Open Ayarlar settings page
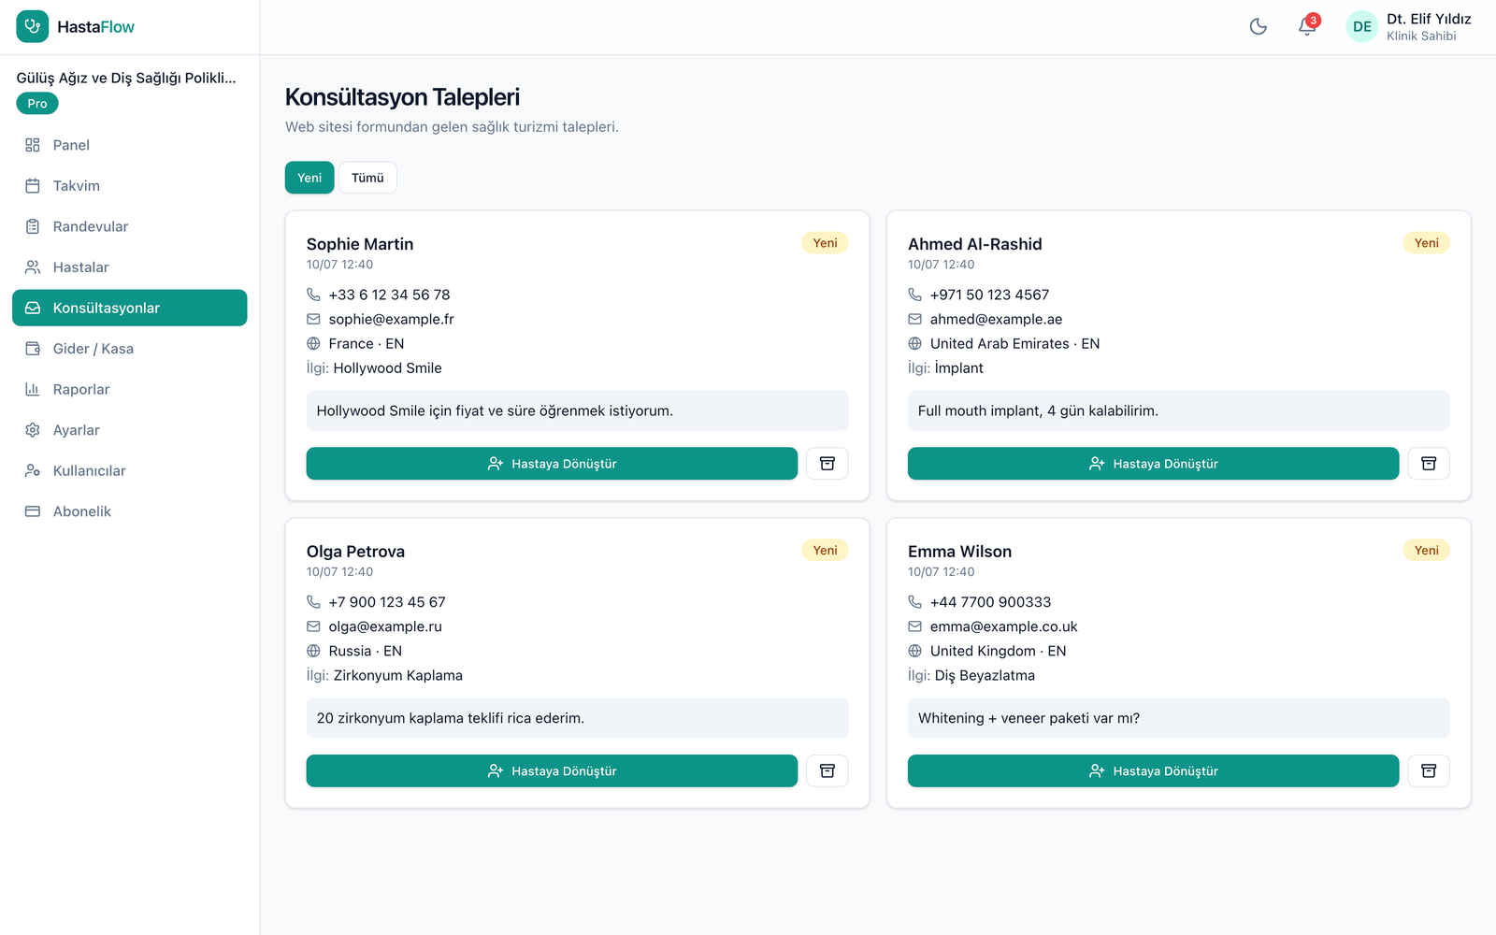Viewport: 1496px width, 935px height. click(130, 430)
